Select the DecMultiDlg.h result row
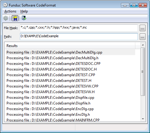The image size is (150, 133). click(71, 58)
